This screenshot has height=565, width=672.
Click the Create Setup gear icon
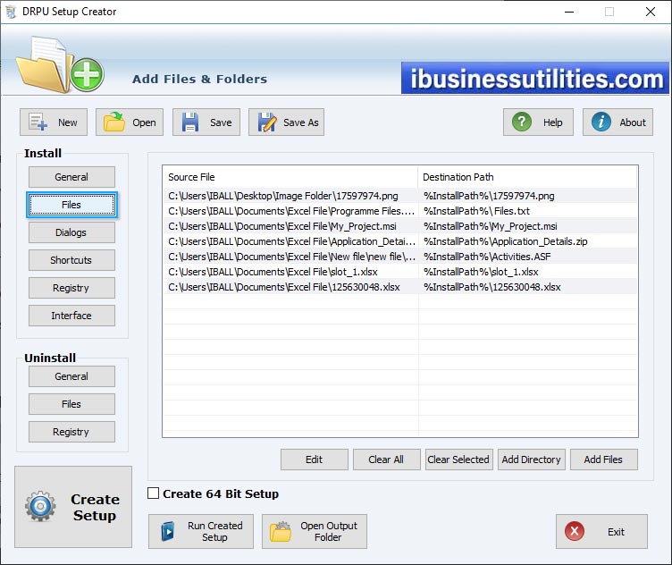(40, 506)
